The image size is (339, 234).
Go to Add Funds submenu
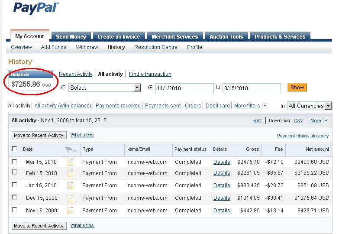[x=54, y=47]
